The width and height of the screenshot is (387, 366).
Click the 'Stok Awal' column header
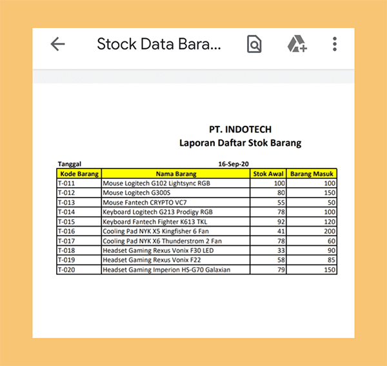[268, 174]
